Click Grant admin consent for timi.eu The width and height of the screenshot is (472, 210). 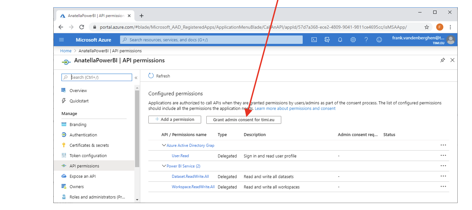(x=243, y=120)
